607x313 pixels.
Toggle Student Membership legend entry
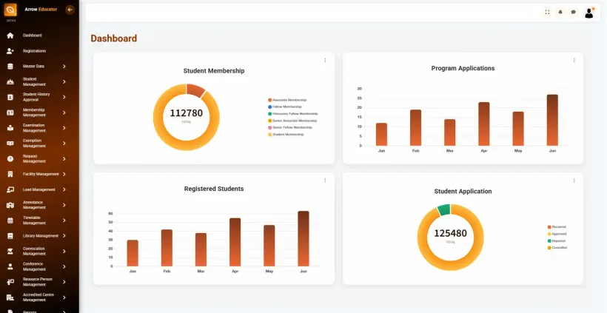pyautogui.click(x=286, y=134)
